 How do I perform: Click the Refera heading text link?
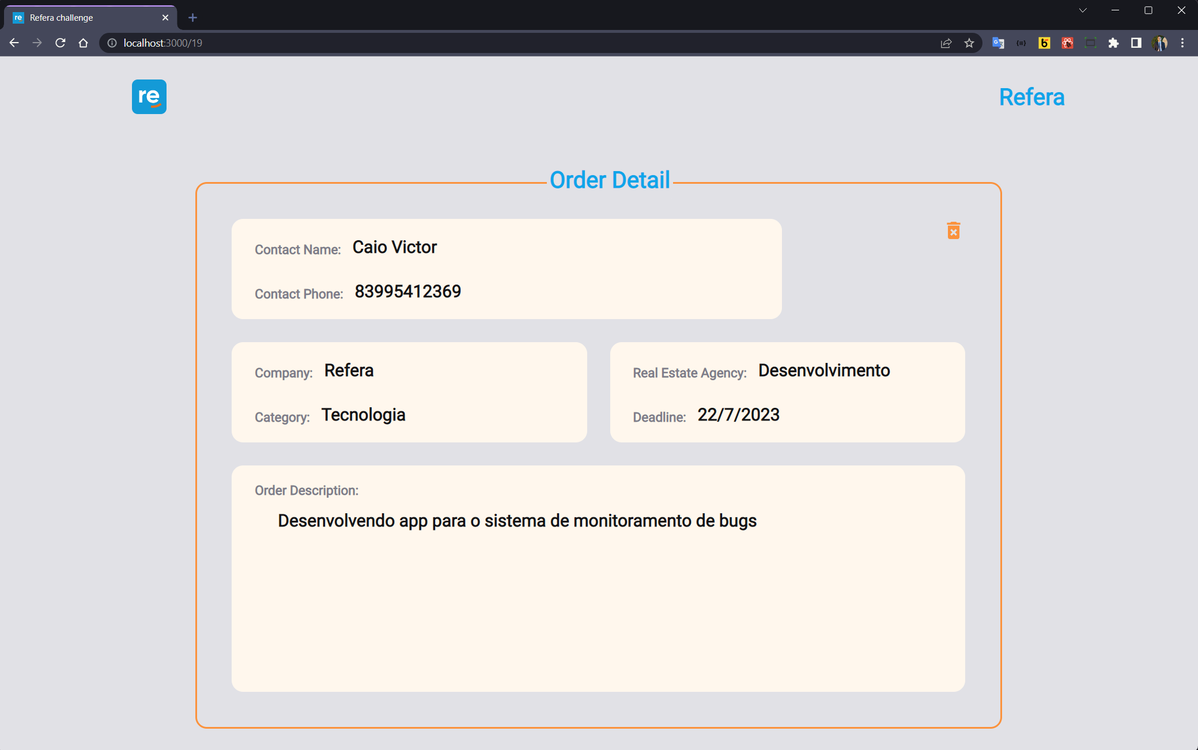coord(1031,97)
